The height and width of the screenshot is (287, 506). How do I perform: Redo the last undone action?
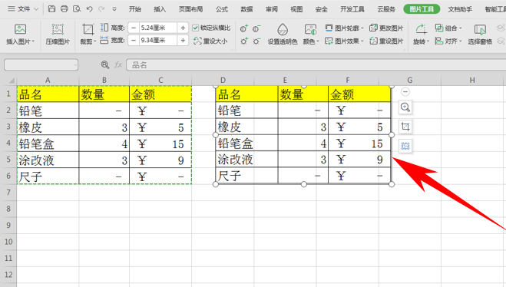pyautogui.click(x=101, y=9)
